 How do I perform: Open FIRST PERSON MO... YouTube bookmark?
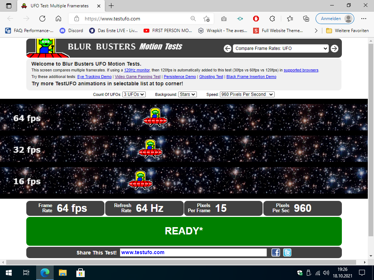(168, 31)
